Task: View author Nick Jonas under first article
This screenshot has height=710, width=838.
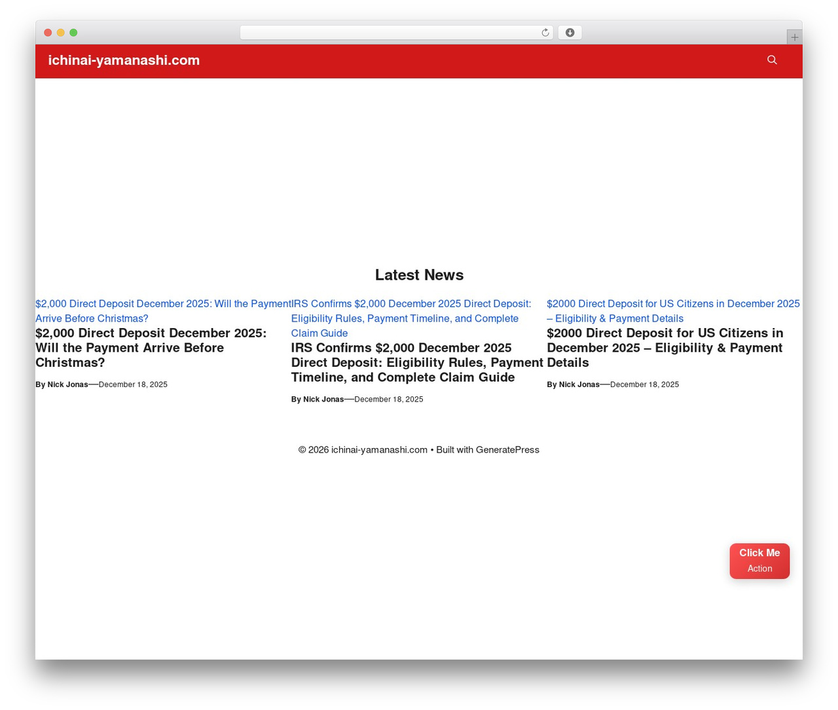Action: tap(67, 384)
